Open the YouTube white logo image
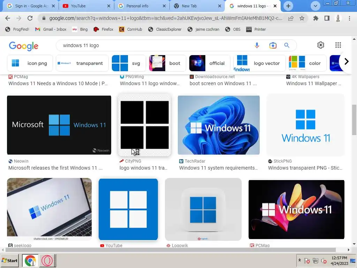Viewport: 357px width, 268px height. coord(128,209)
